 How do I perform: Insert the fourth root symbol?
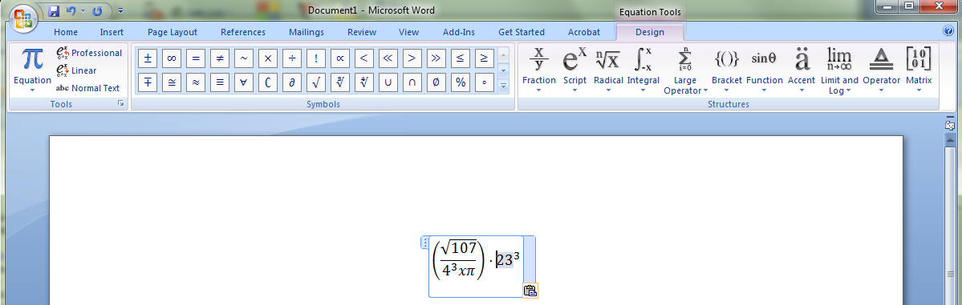[363, 82]
